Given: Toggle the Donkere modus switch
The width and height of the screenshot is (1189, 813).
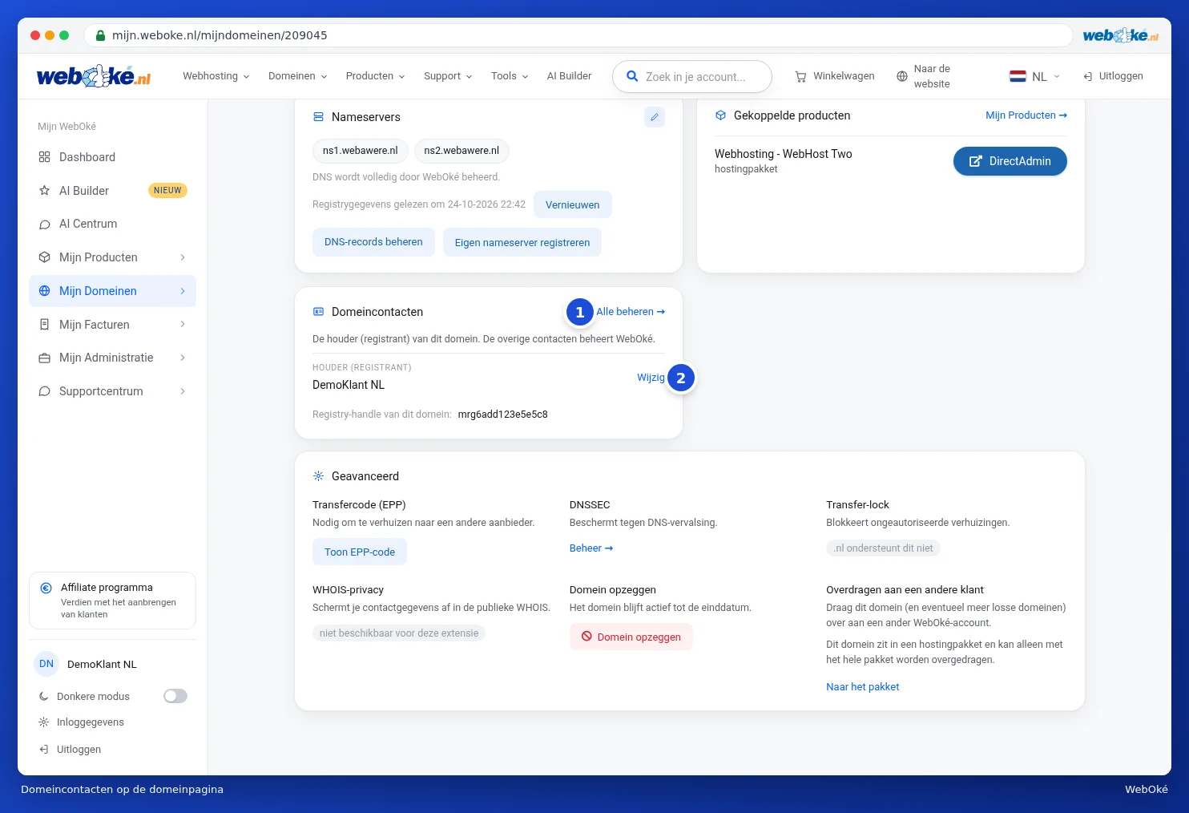Looking at the screenshot, I should tap(175, 696).
